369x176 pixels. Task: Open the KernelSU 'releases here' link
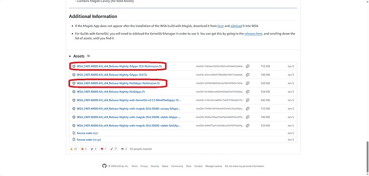253,34
